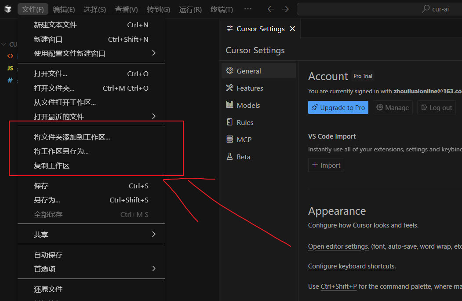Go back with the left arrow
Viewport: 462px width, 301px height.
271,9
